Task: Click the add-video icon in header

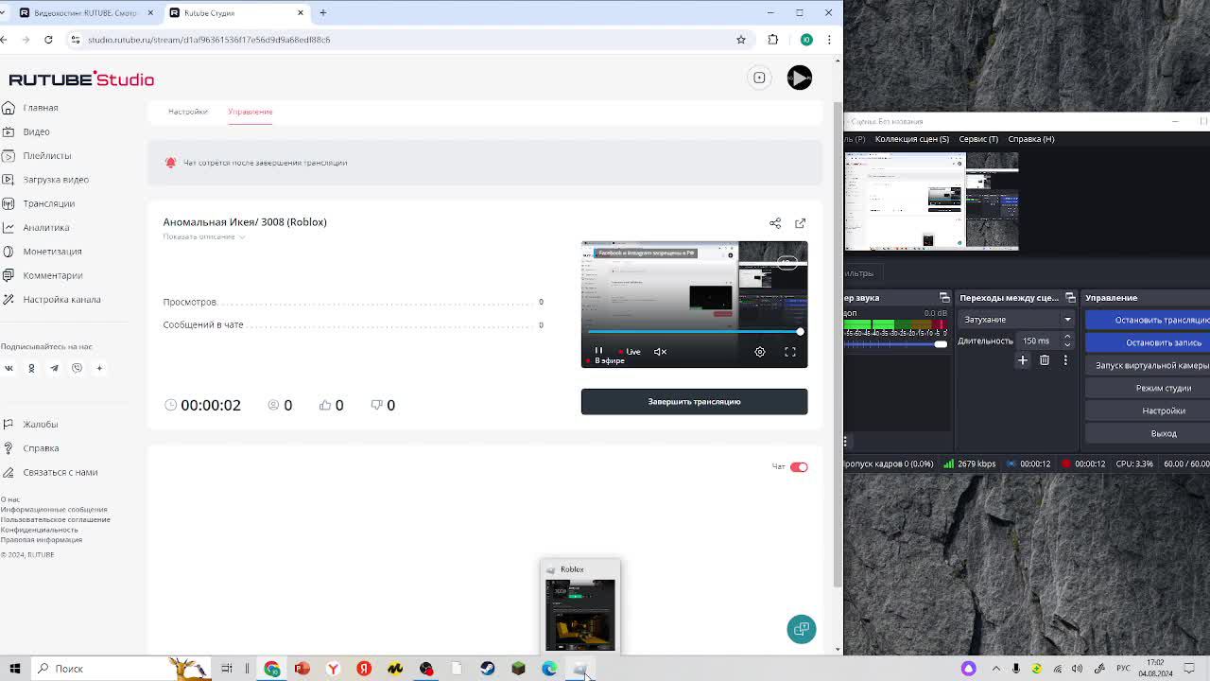Action: [x=759, y=78]
